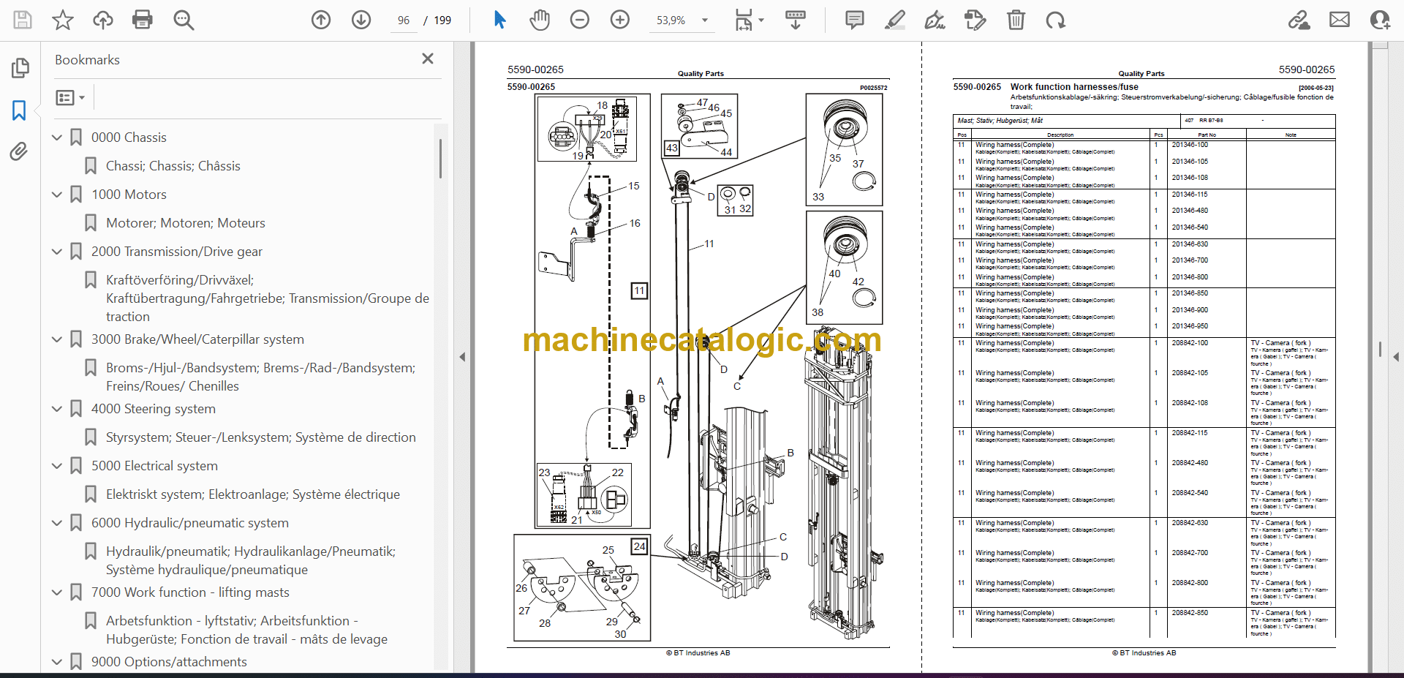Image resolution: width=1404 pixels, height=678 pixels.
Task: Collapse the 6000 Hydraulic/pneumatic system bookmark
Action: pos(57,522)
